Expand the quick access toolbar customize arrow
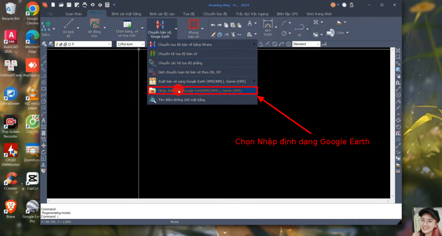This screenshot has width=442, height=236. pyautogui.click(x=114, y=5)
